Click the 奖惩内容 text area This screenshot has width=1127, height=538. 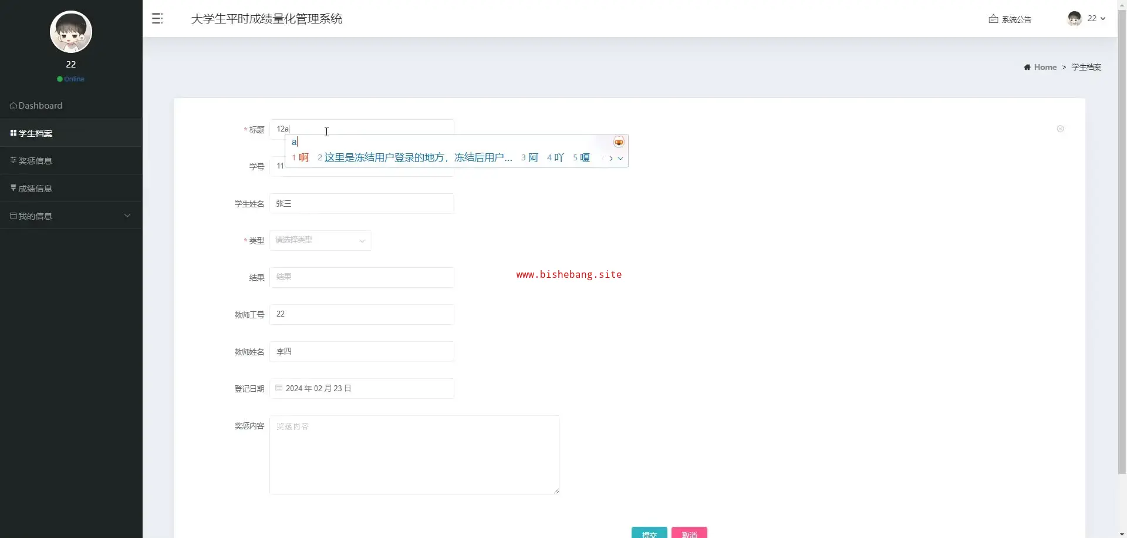coord(414,455)
